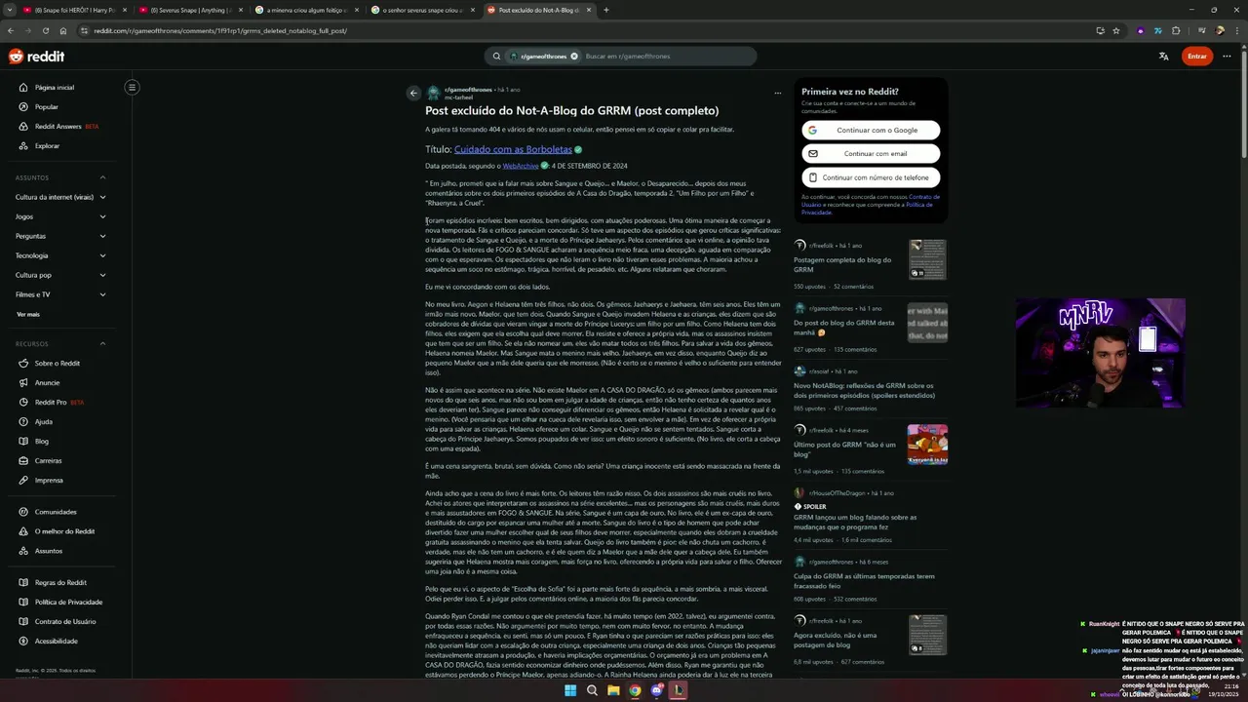The image size is (1248, 702).
Task: Expand the Jogos topic
Action: (60, 216)
